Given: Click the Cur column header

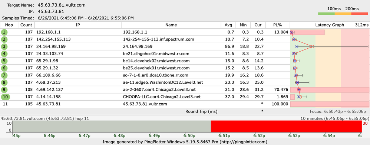Looking at the screenshot, I should 258,25.
